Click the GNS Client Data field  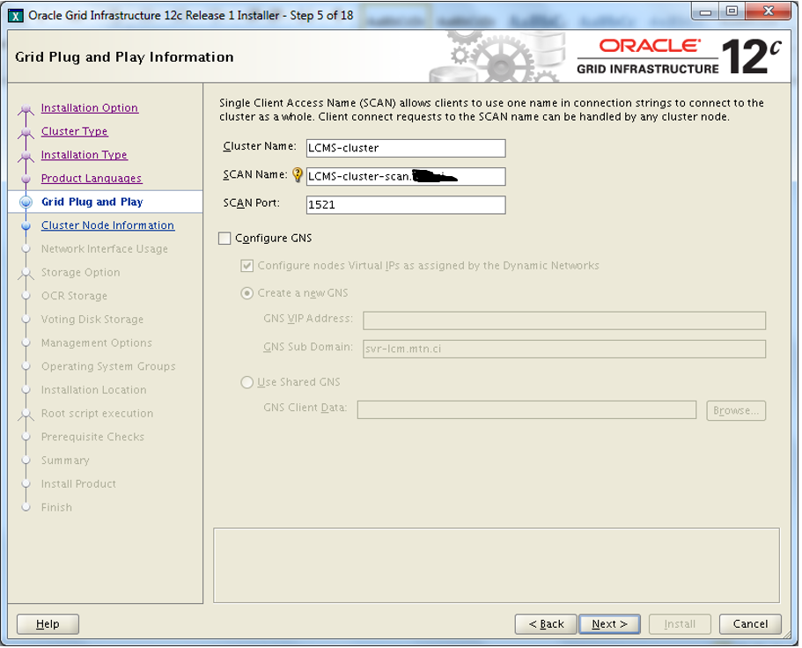pyautogui.click(x=526, y=410)
